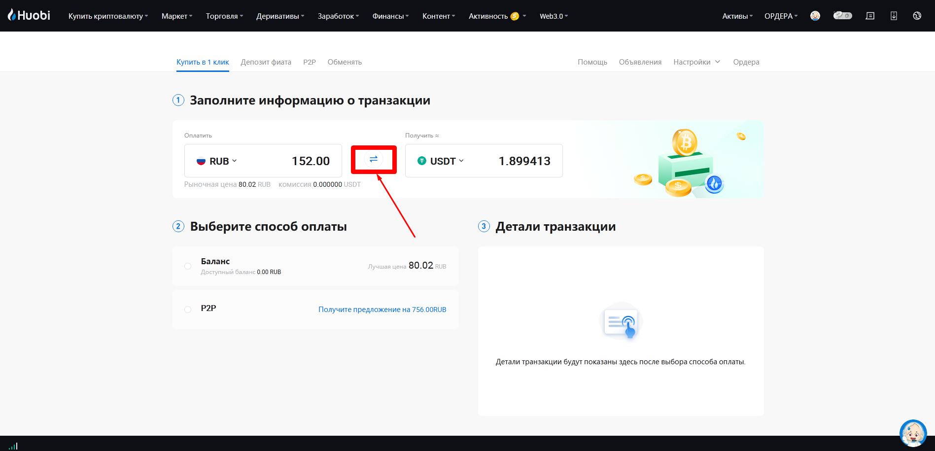Click the mobile app download icon
The width and height of the screenshot is (935, 451).
tap(894, 15)
